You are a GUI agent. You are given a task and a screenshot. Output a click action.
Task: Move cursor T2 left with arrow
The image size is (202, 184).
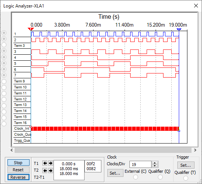45,171
